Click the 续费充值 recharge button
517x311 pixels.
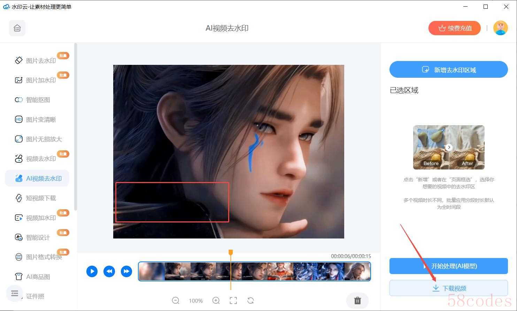click(x=455, y=28)
